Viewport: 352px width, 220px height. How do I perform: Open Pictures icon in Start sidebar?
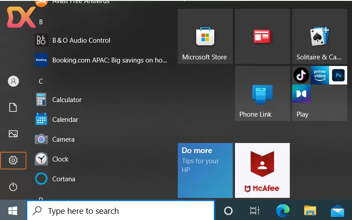pos(13,134)
